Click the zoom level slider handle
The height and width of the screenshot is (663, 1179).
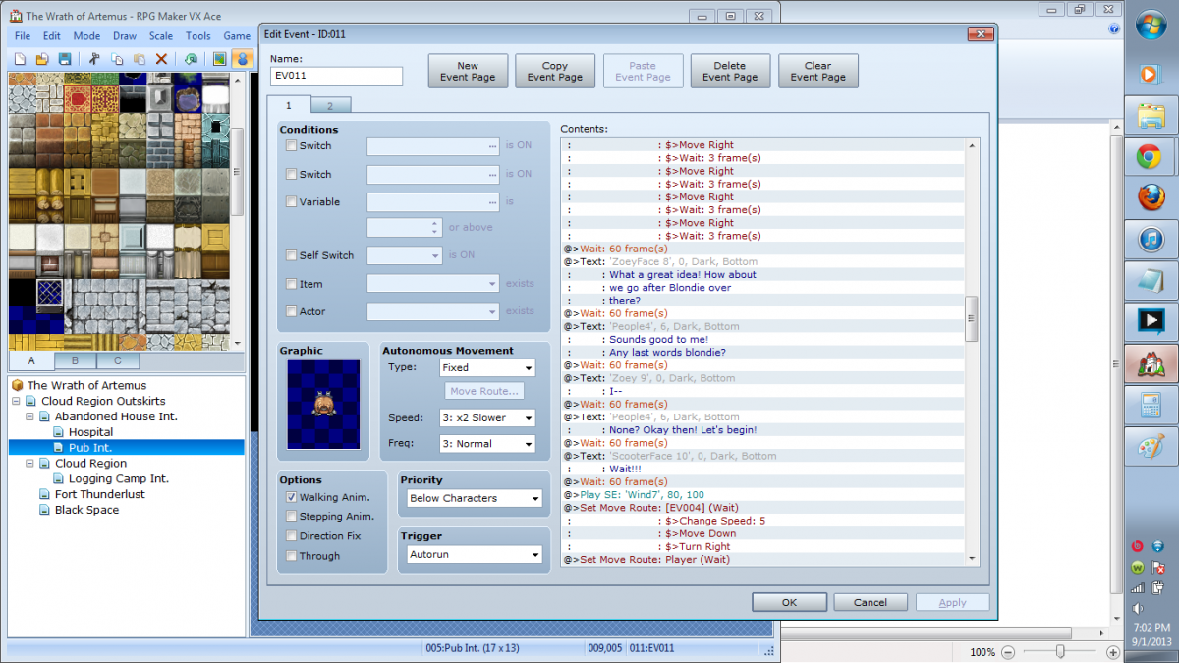[x=1060, y=652]
